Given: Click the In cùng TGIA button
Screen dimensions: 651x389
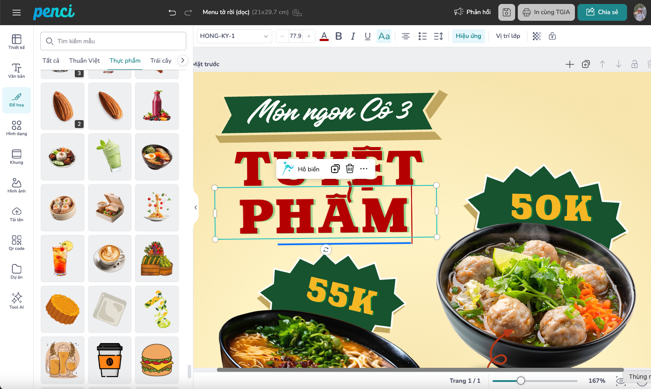Looking at the screenshot, I should click(x=546, y=12).
